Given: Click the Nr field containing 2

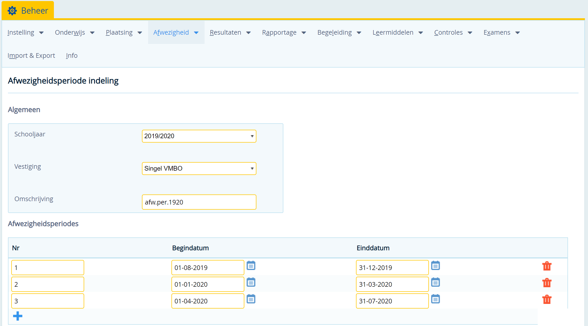Looking at the screenshot, I should point(47,284).
